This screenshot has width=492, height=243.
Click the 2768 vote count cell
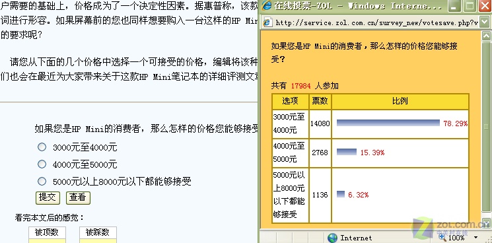click(320, 153)
